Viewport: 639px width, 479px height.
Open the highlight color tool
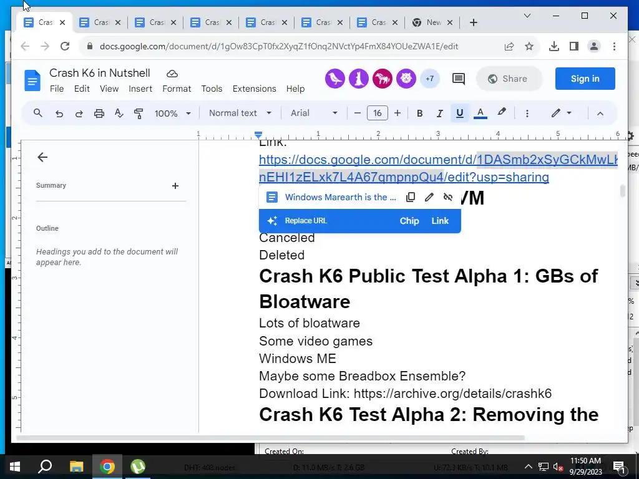[x=502, y=112]
